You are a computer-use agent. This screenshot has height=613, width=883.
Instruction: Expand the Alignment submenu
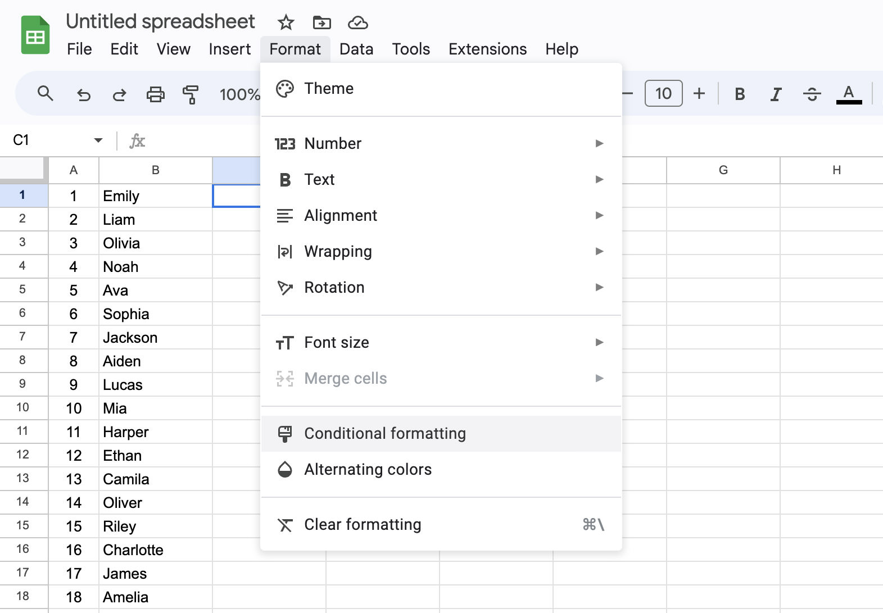pos(441,216)
